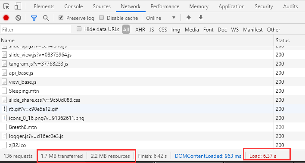Select the All filter button
Viewport: 305px width, 163px height.
point(126,30)
